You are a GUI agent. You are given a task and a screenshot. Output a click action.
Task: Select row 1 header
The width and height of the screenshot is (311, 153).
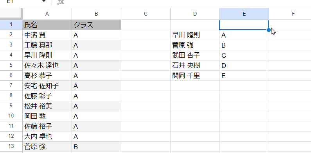pos(11,25)
